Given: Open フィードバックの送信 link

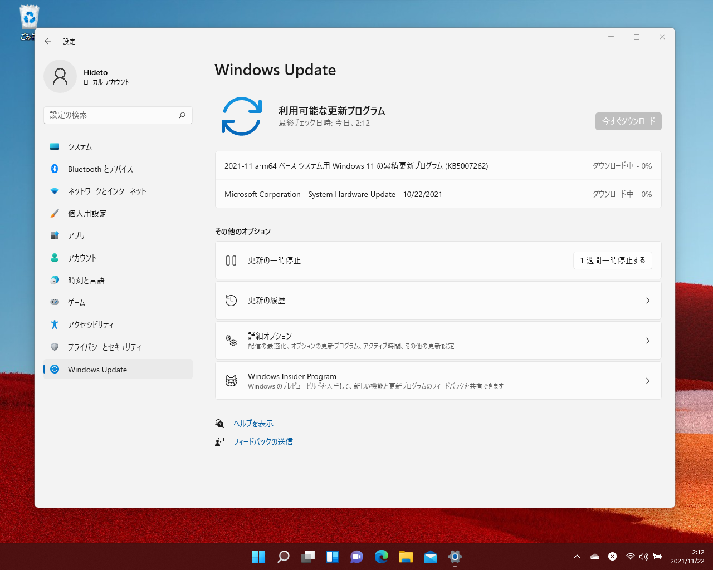Looking at the screenshot, I should click(263, 441).
